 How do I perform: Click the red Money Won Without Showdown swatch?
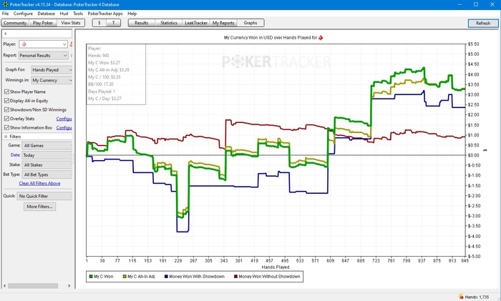coord(235,277)
